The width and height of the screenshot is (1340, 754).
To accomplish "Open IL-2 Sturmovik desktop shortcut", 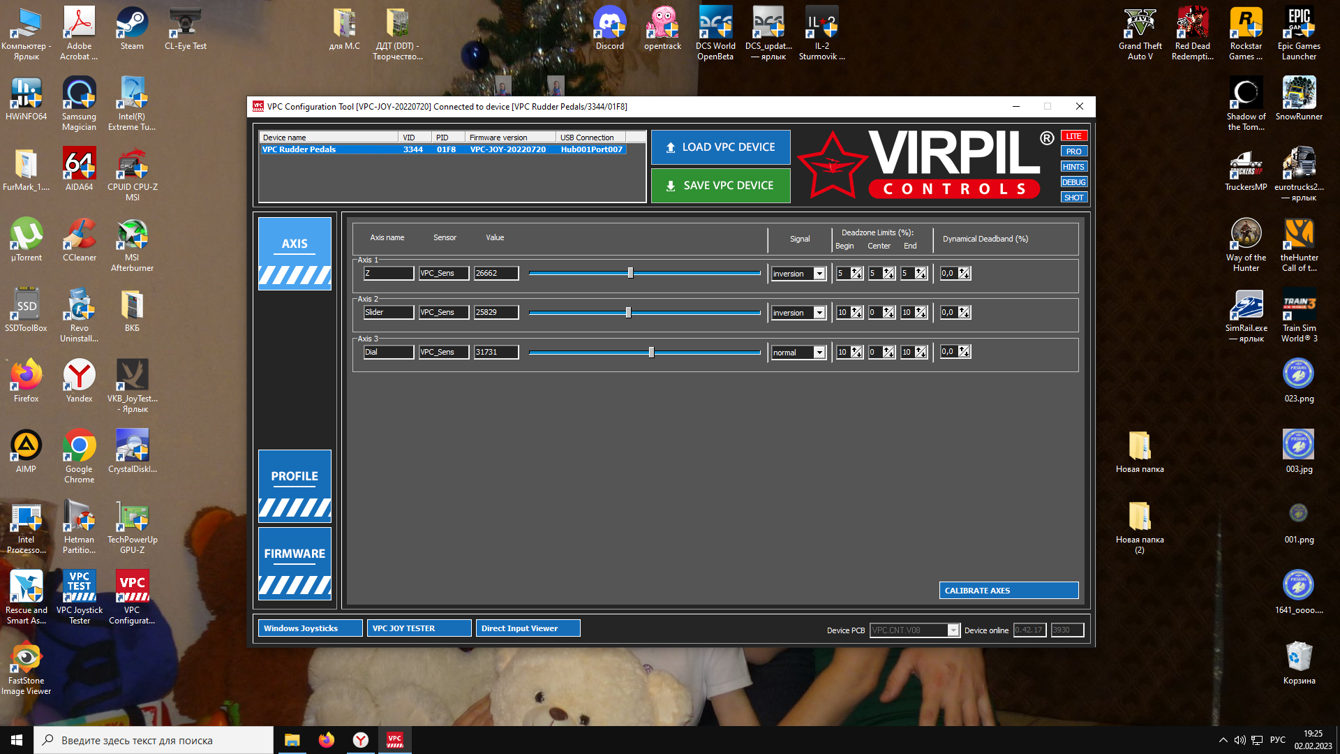I will pyautogui.click(x=821, y=34).
